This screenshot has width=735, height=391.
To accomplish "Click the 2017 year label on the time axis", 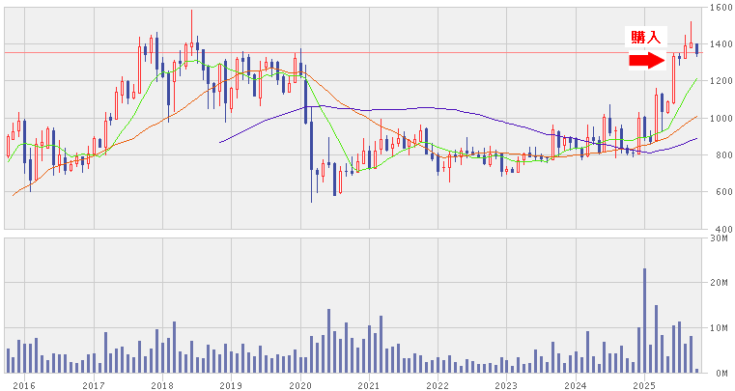I will coord(94,384).
